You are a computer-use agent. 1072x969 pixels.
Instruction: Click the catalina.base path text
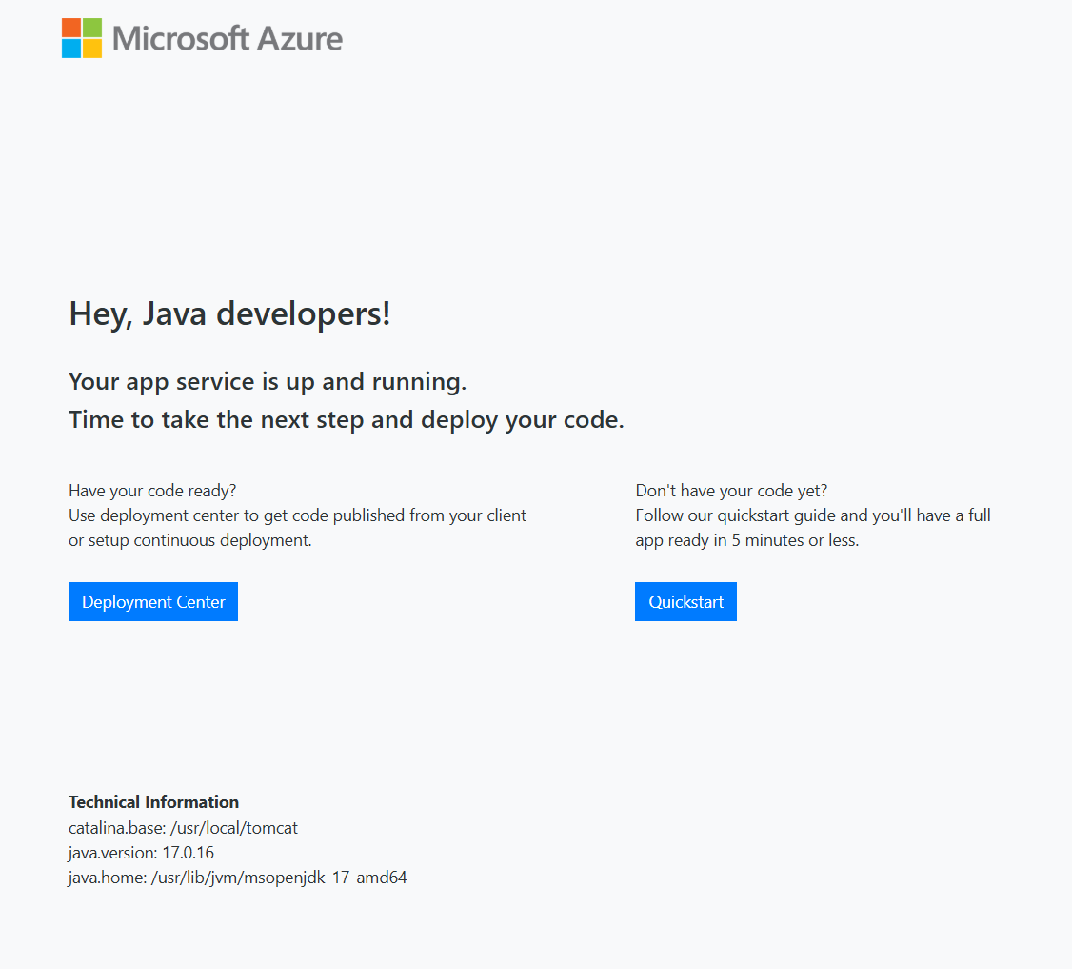coord(183,827)
